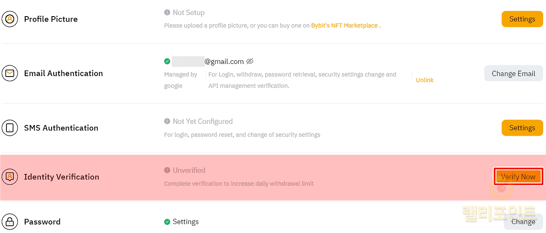The width and height of the screenshot is (546, 233).
Task: Click the Identity Verification ID icon
Action: pos(10,176)
